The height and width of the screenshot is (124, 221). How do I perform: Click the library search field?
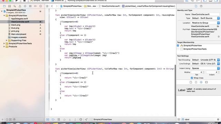pos(200,120)
